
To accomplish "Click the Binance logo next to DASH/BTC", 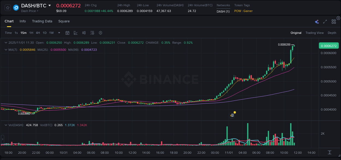I will pyautogui.click(x=16, y=8).
